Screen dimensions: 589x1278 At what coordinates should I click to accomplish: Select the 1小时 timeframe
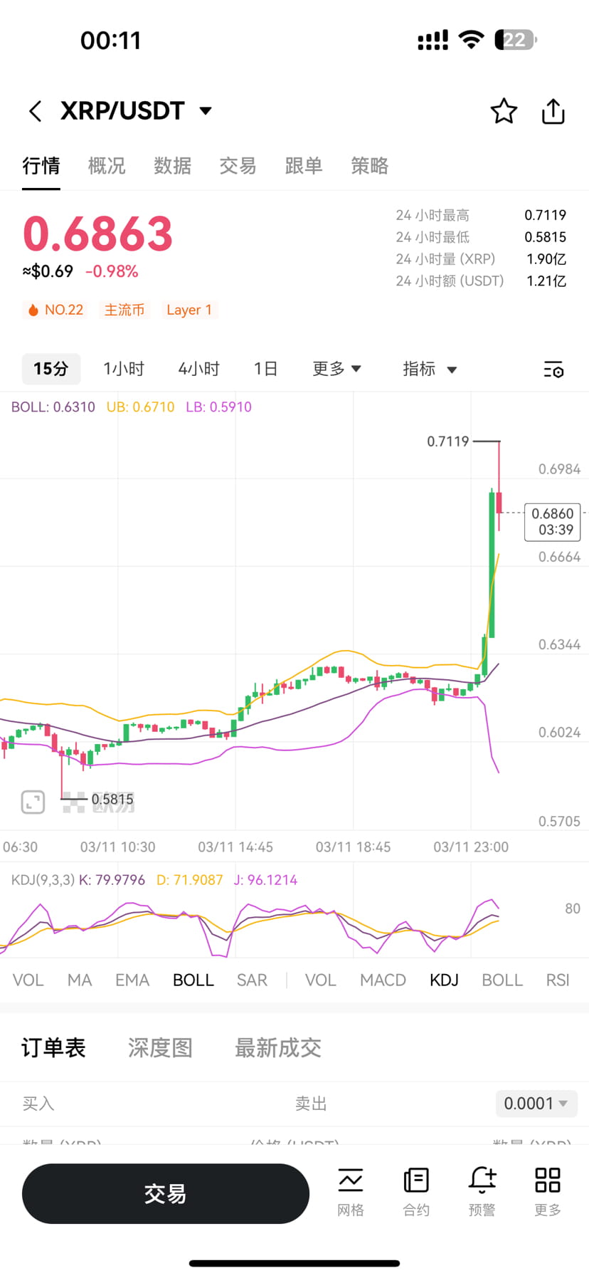pyautogui.click(x=124, y=369)
